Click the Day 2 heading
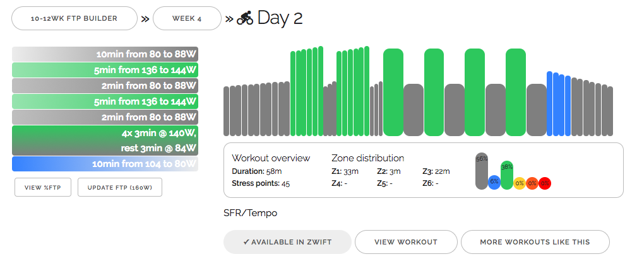 click(280, 18)
